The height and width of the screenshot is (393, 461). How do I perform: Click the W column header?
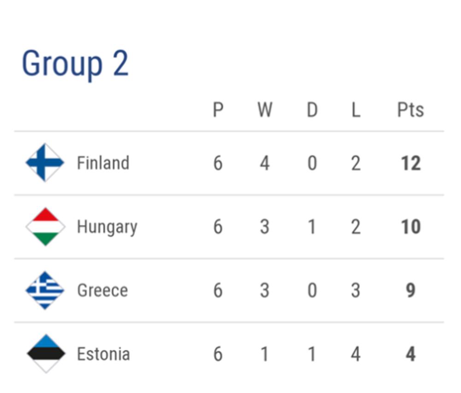click(x=265, y=110)
